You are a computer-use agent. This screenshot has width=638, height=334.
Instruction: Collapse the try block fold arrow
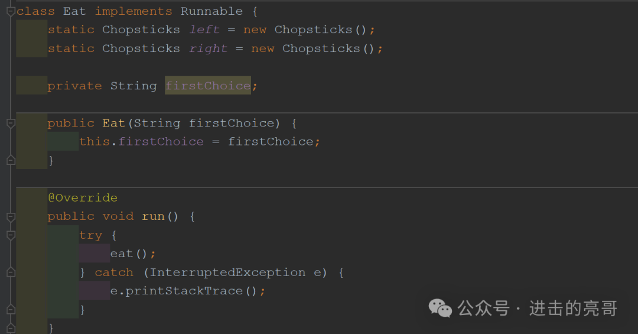click(x=11, y=235)
